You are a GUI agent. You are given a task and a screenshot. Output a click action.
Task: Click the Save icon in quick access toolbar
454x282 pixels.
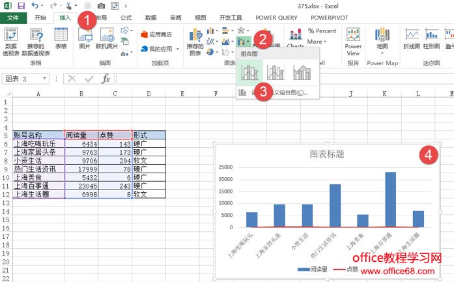click(21, 5)
